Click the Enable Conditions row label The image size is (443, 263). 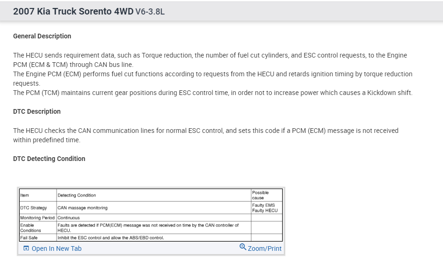[30, 227]
